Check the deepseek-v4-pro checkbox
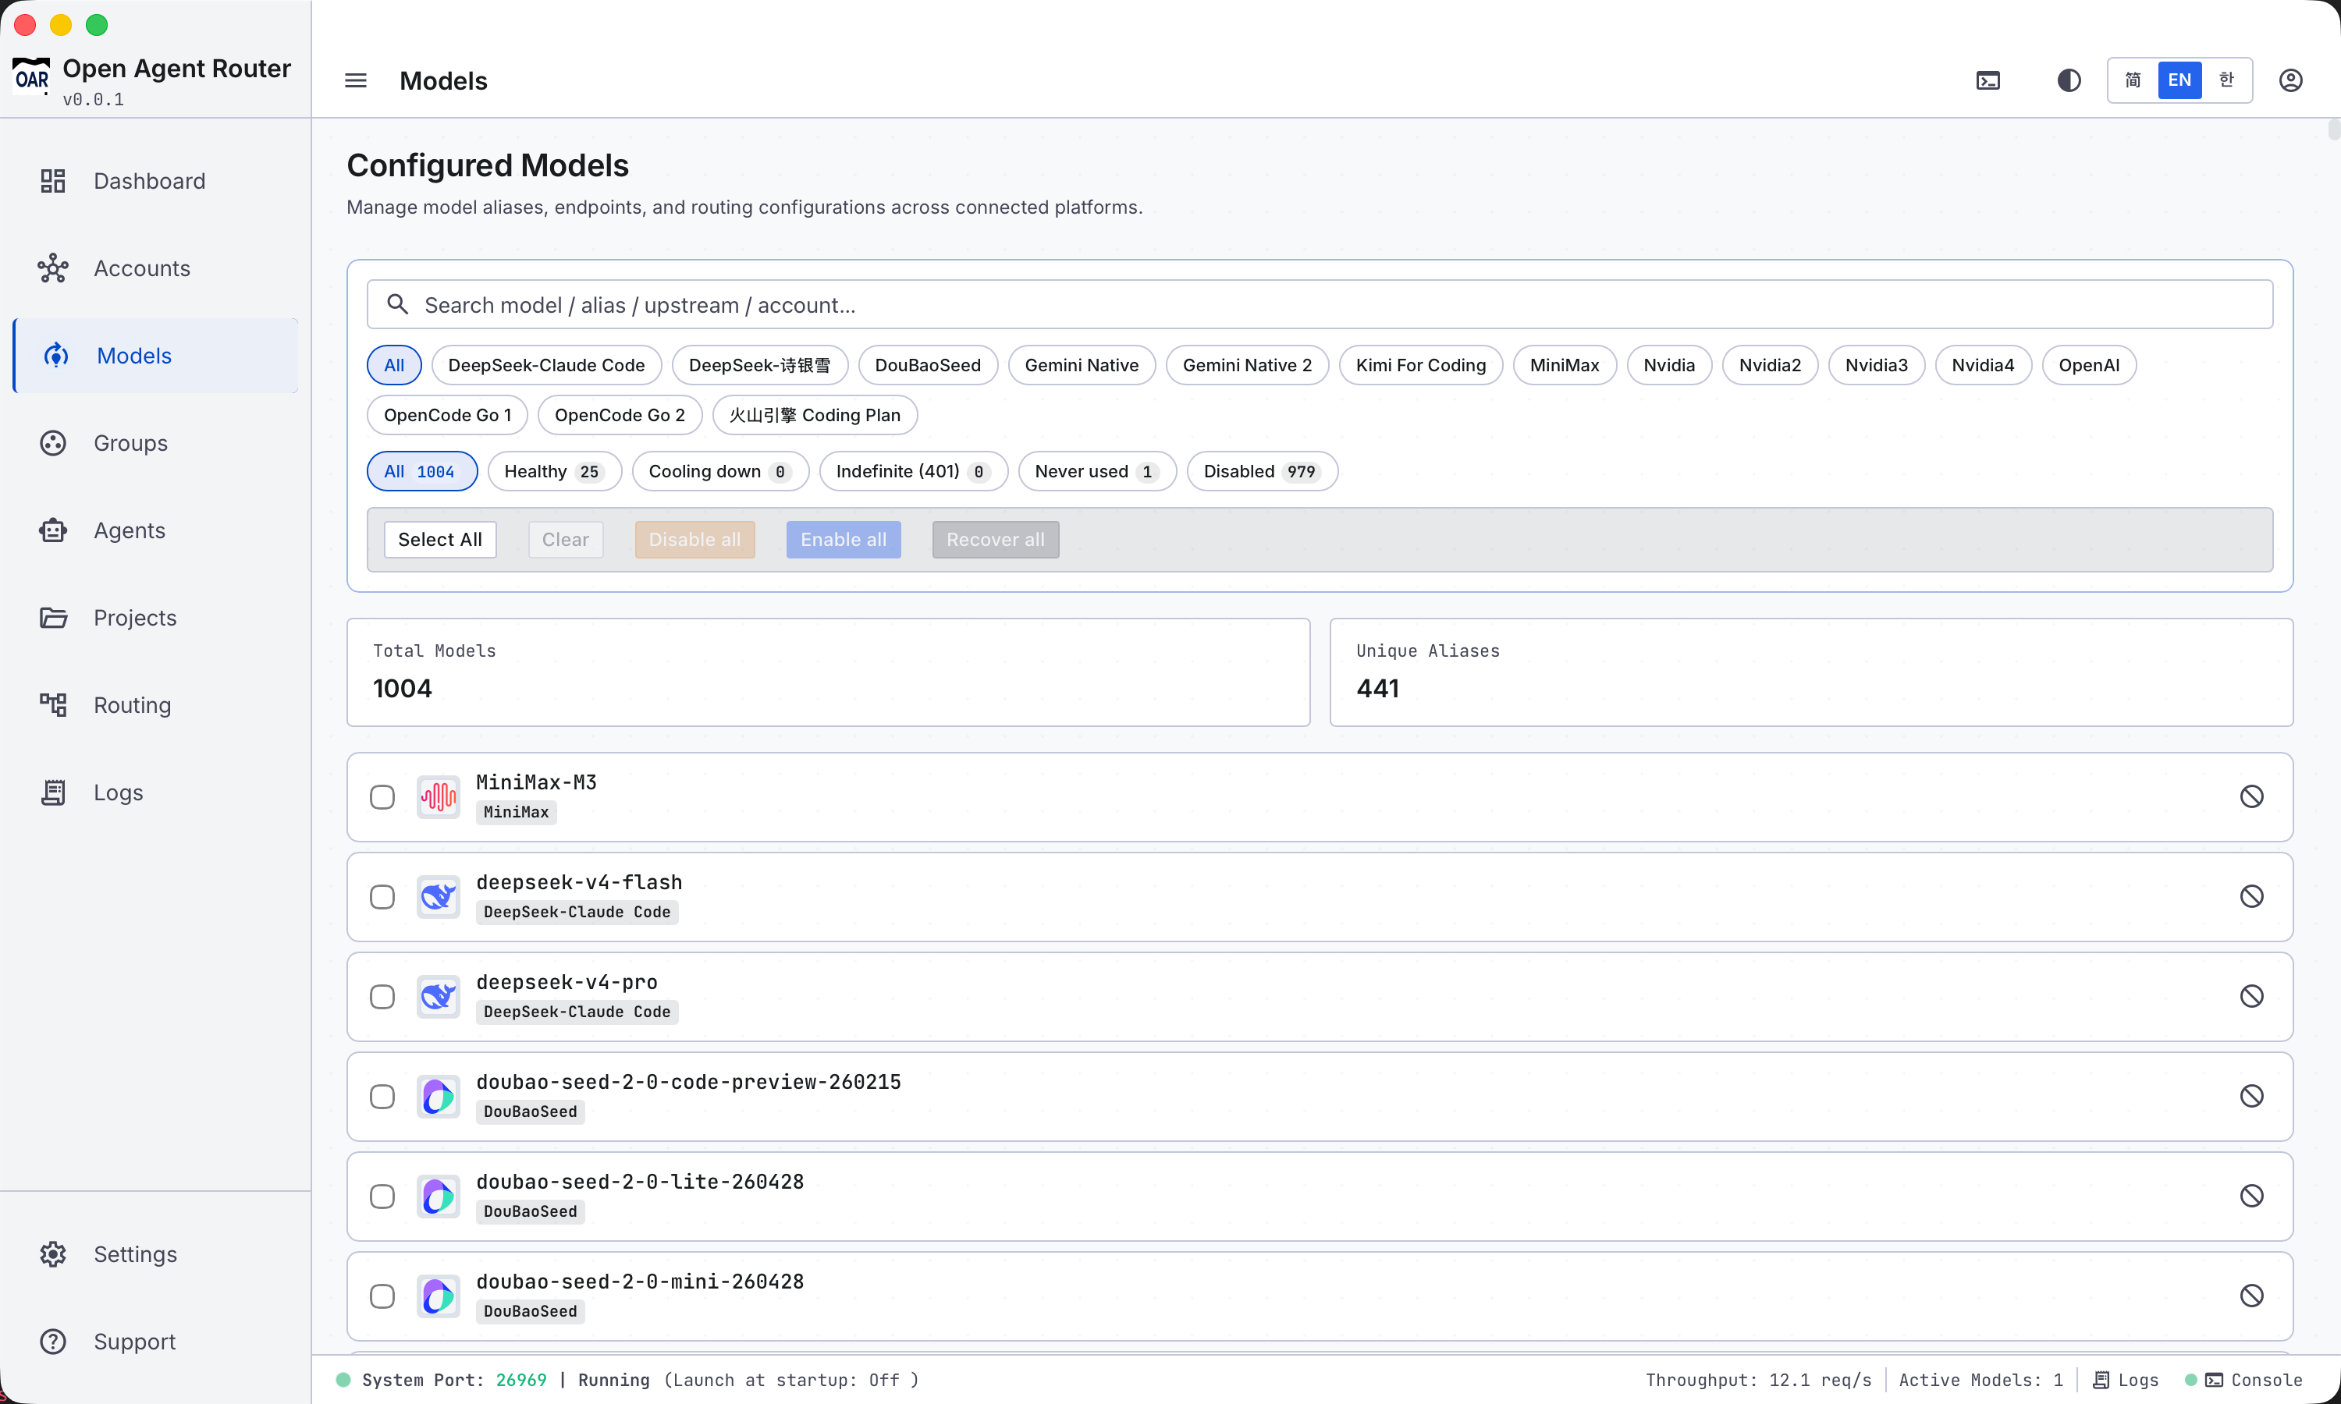2341x1404 pixels. click(x=382, y=997)
